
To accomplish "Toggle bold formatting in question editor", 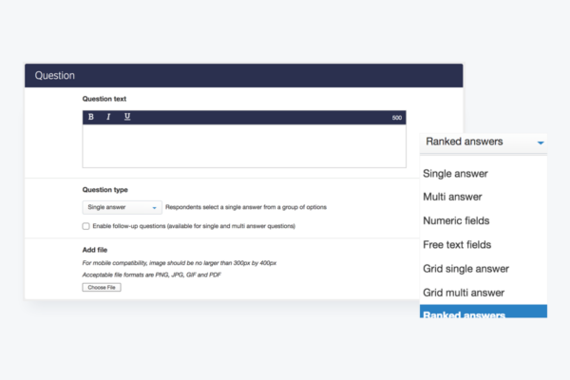I will [x=91, y=117].
